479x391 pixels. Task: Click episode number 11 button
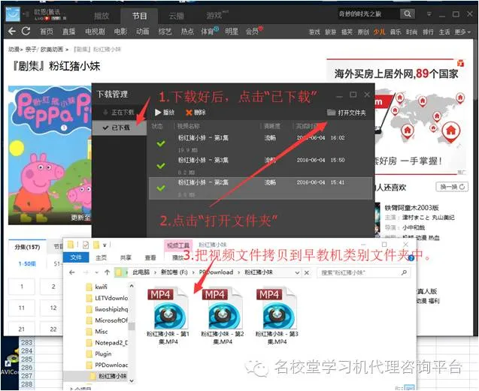point(22,308)
